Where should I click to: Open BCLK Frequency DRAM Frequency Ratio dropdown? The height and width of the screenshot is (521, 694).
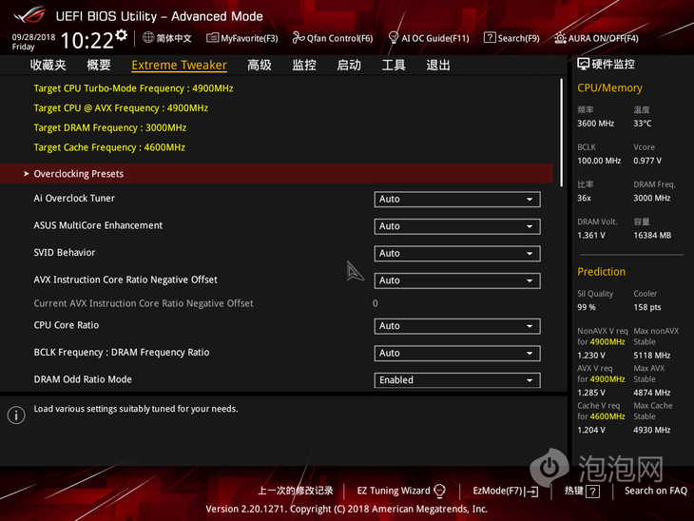point(456,353)
